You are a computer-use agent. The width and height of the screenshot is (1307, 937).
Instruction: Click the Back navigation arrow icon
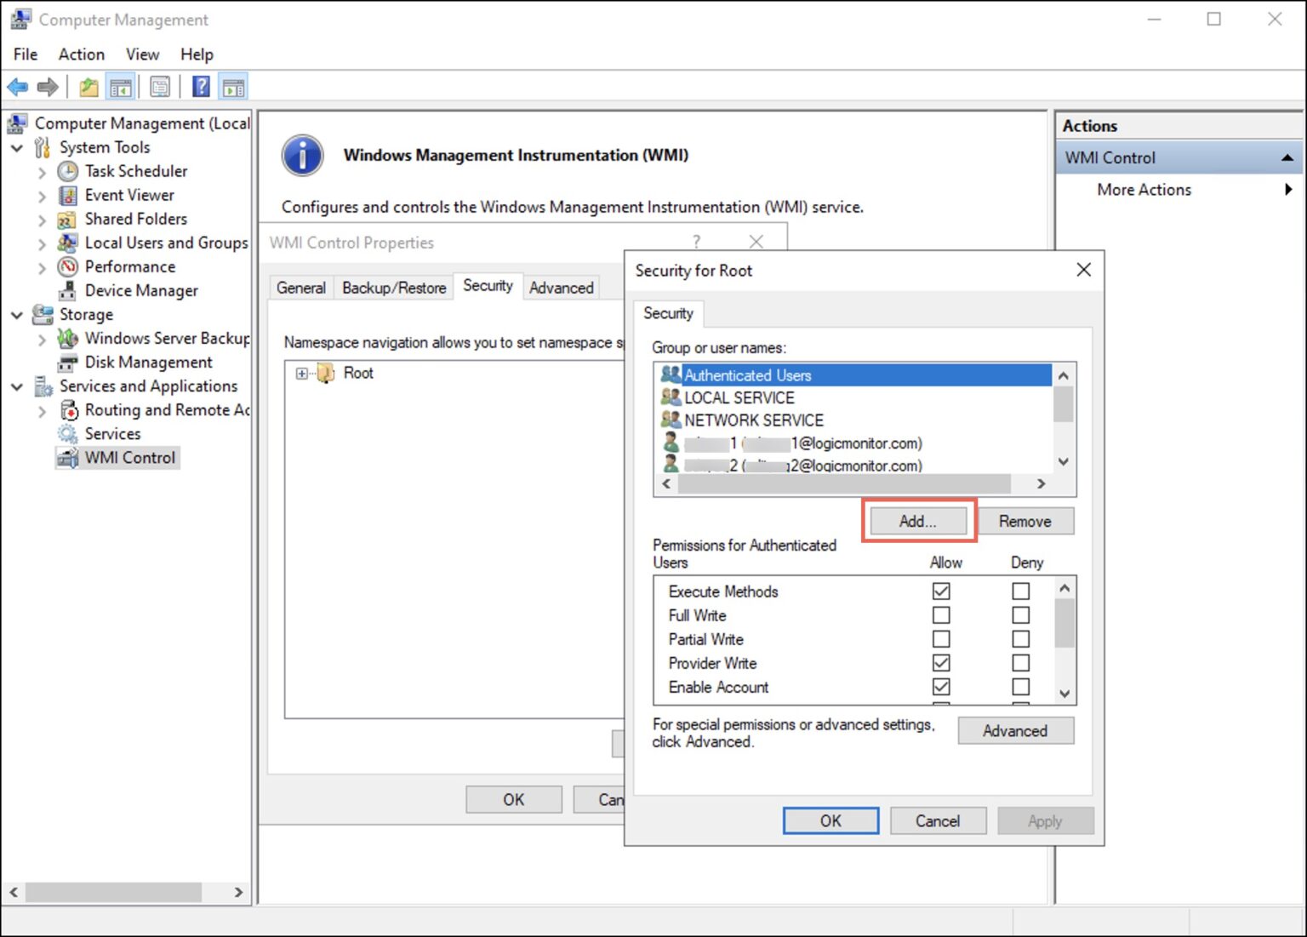(18, 86)
